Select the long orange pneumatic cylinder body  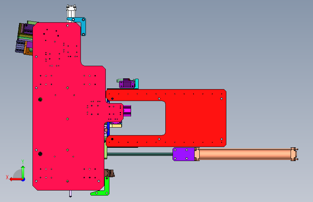[x=244, y=154]
